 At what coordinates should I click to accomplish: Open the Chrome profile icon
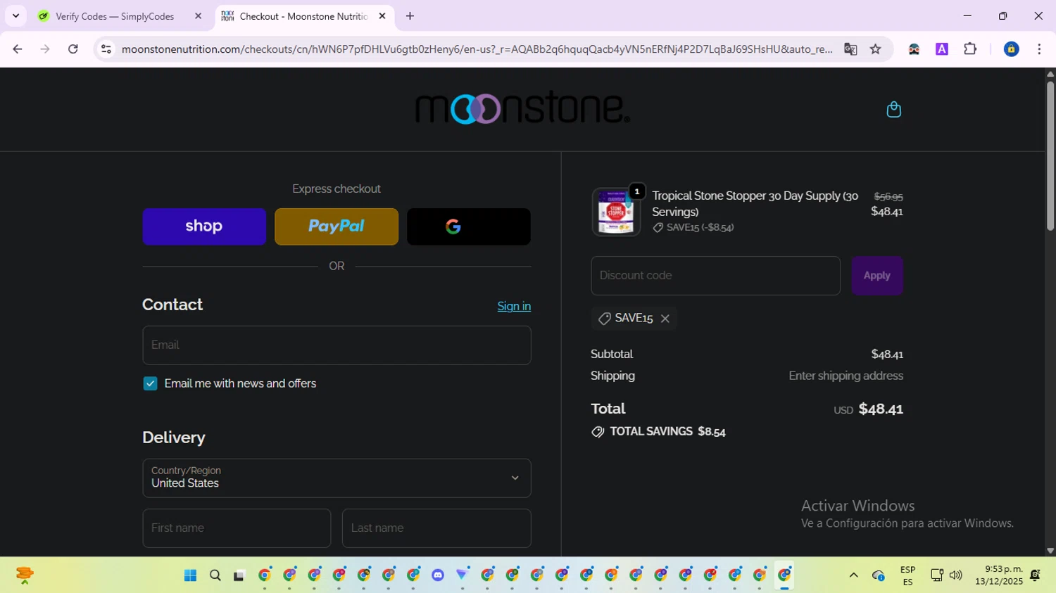1011,49
